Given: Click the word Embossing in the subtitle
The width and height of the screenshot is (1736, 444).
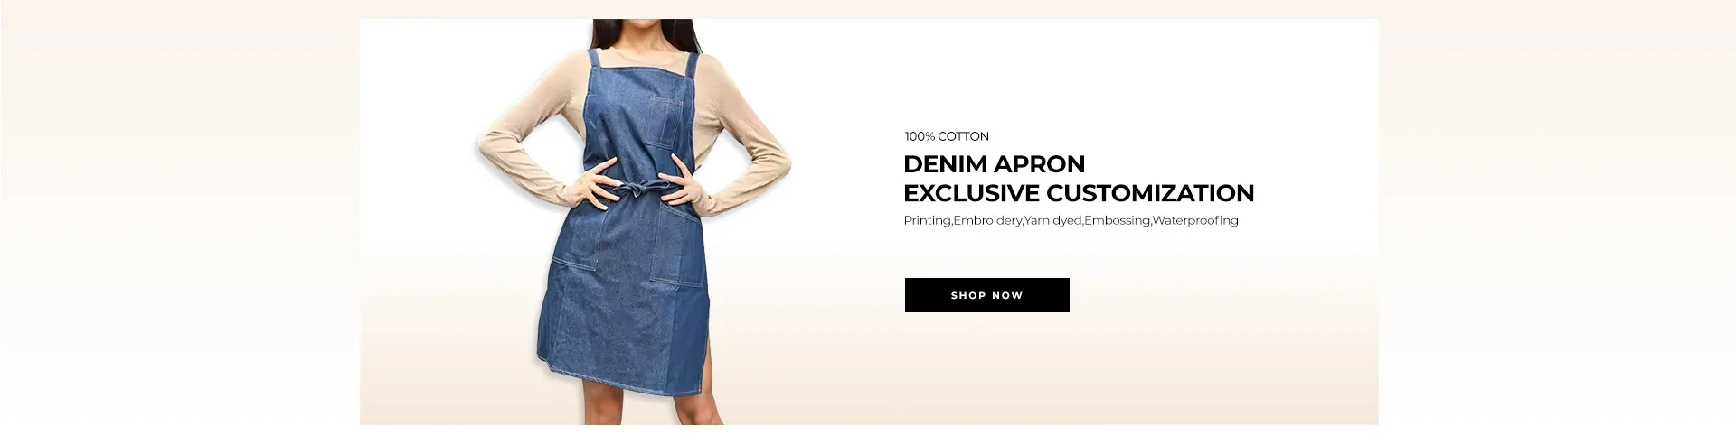Looking at the screenshot, I should 1117,220.
